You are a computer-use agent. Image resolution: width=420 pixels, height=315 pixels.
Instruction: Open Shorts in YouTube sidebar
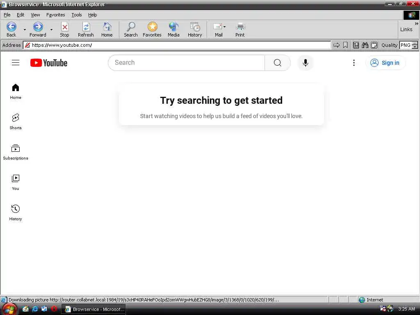(x=16, y=122)
